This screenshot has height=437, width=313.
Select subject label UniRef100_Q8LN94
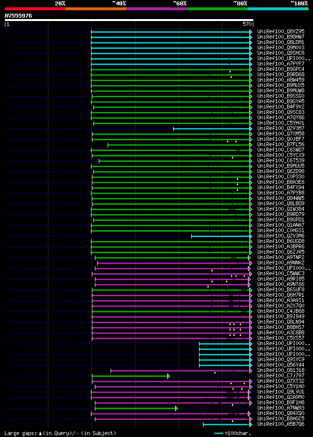[x=281, y=322]
